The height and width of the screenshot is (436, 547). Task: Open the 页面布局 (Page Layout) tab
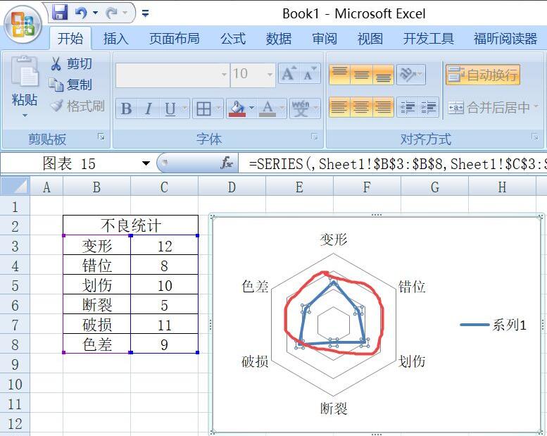(x=174, y=39)
